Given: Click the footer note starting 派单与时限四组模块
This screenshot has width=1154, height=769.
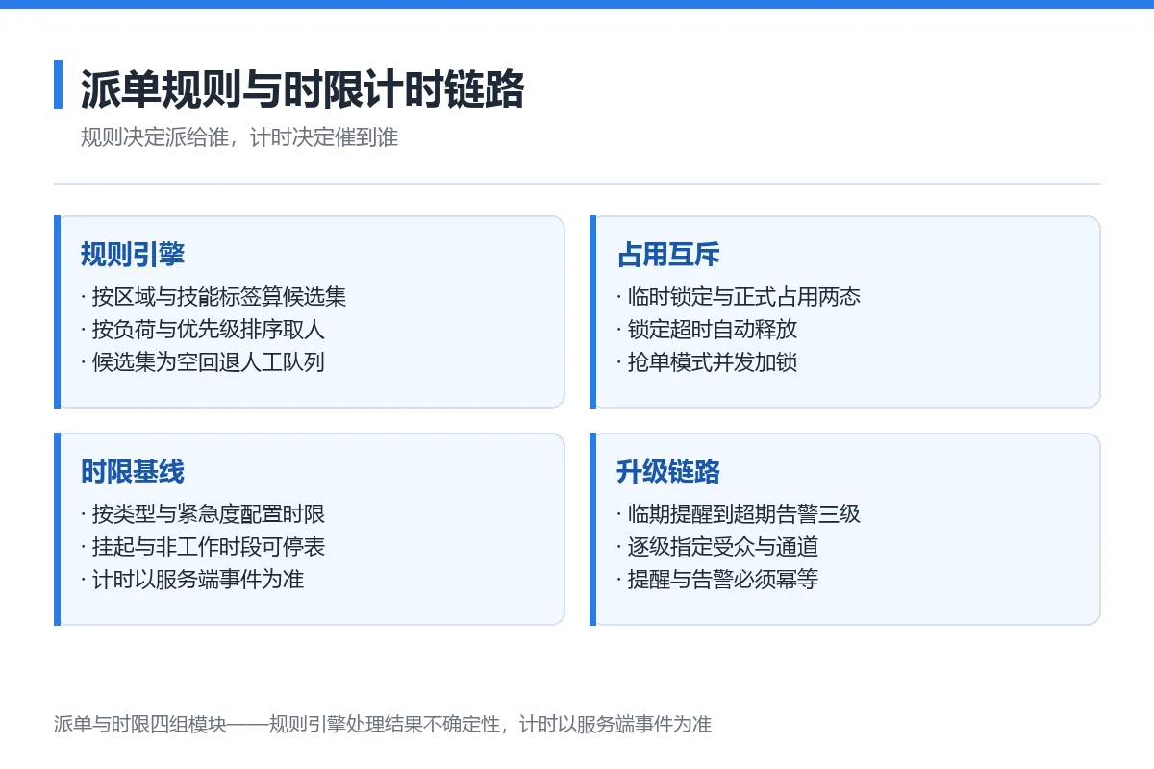Looking at the screenshot, I should tap(383, 724).
